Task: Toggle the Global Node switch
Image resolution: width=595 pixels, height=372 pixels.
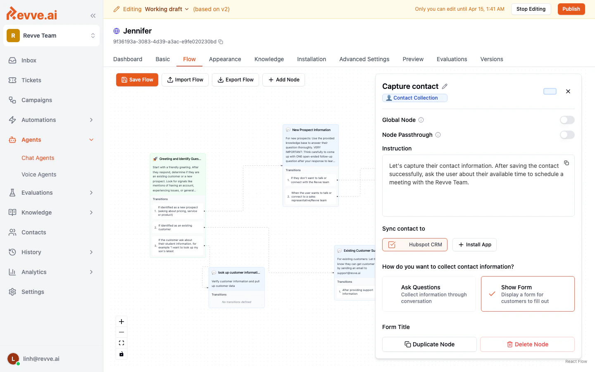Action: (x=567, y=120)
